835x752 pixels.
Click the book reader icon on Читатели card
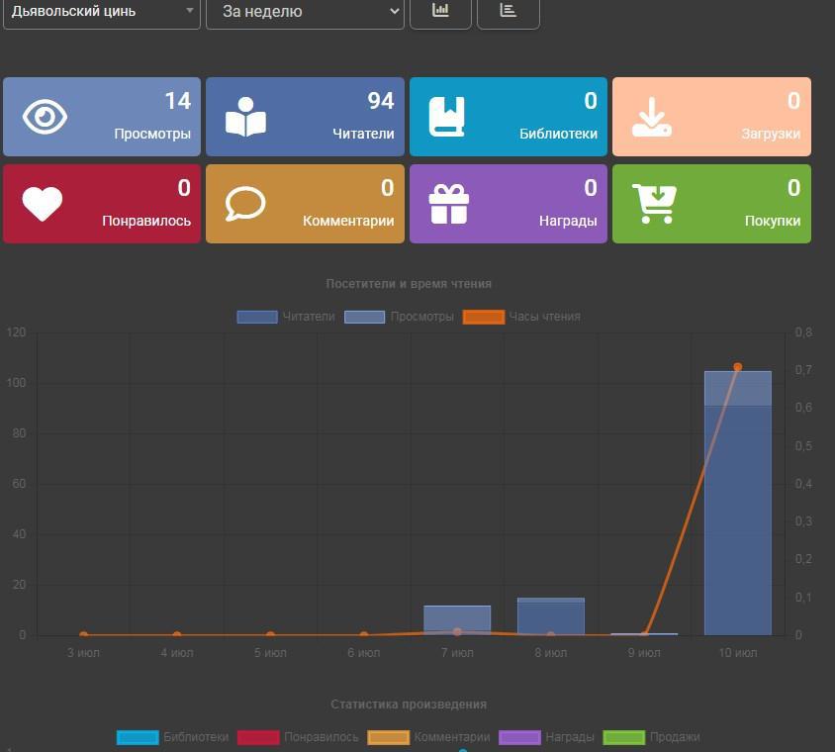[245, 117]
